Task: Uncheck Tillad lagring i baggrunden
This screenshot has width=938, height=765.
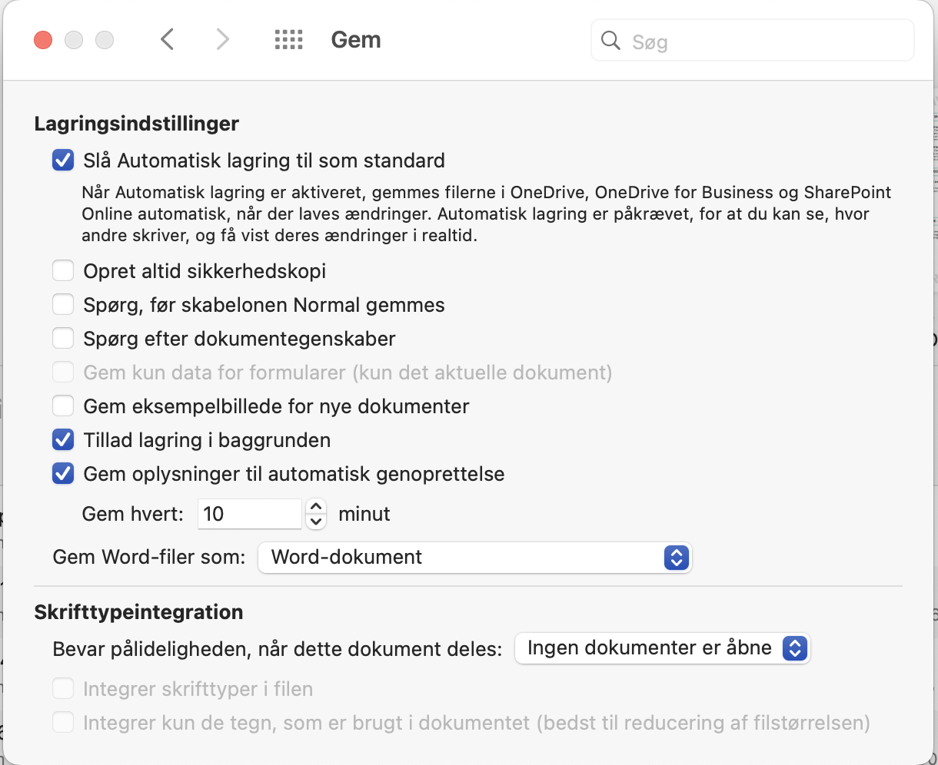Action: (x=63, y=440)
